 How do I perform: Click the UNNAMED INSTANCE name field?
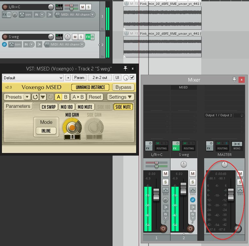tap(90, 87)
